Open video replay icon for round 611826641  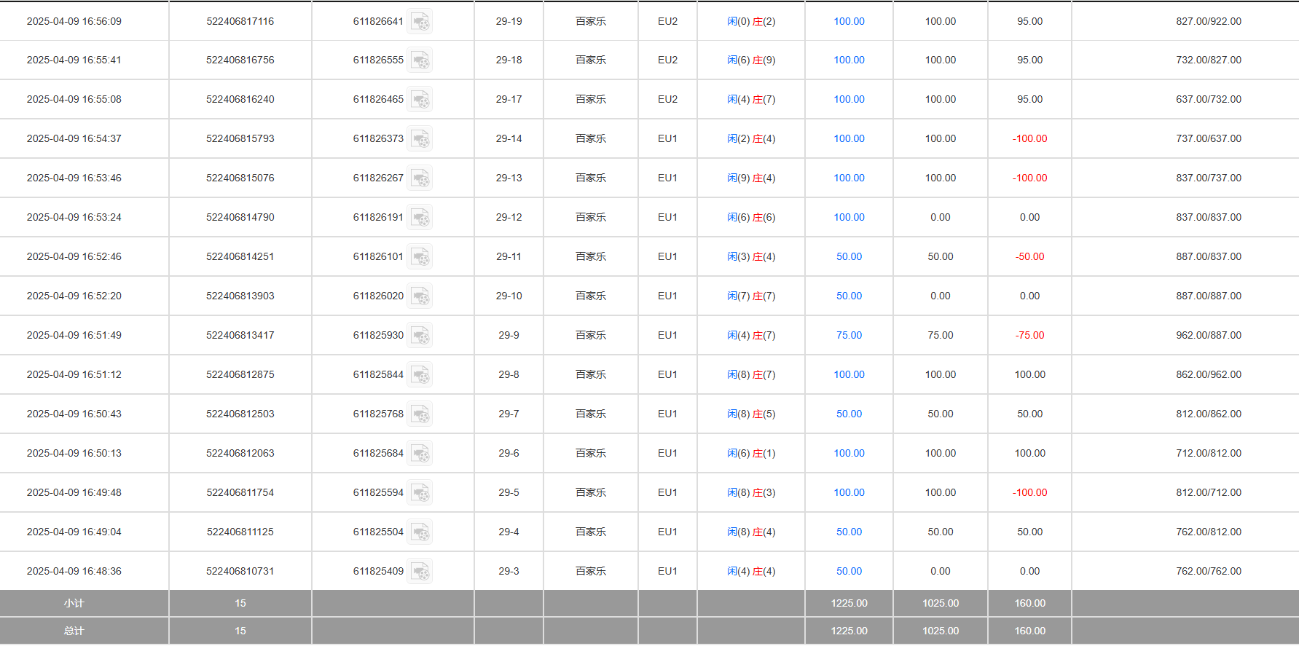click(420, 22)
